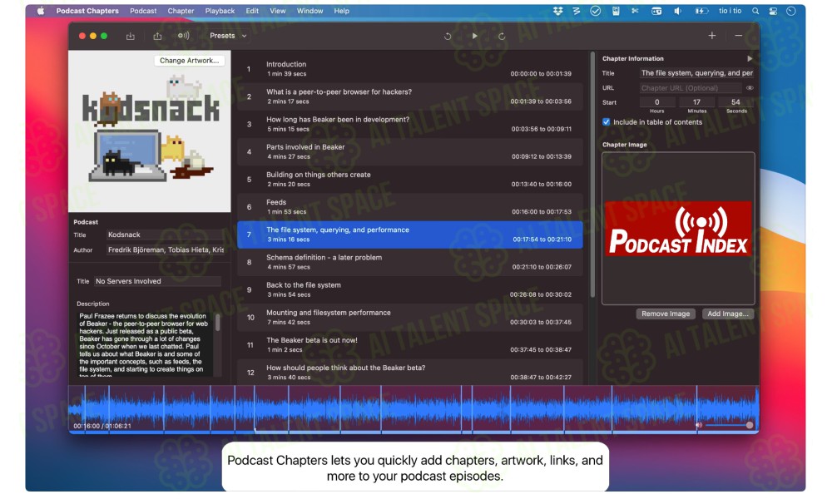Add a new chapter with plus
This screenshot has height=499, width=832.
point(712,36)
